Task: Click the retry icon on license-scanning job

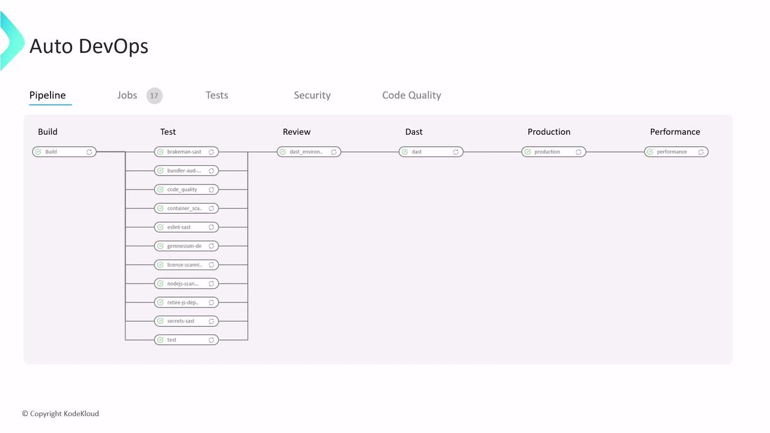Action: [x=211, y=265]
